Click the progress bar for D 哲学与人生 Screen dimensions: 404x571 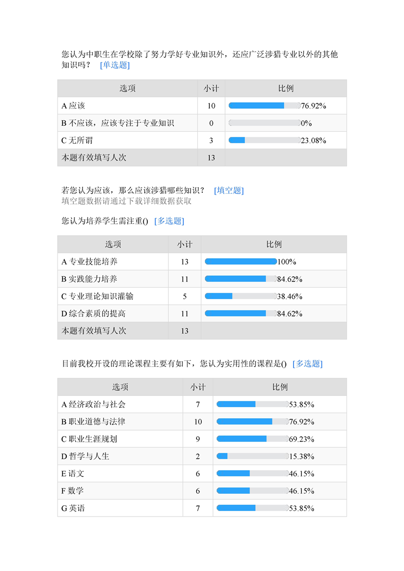(x=252, y=456)
